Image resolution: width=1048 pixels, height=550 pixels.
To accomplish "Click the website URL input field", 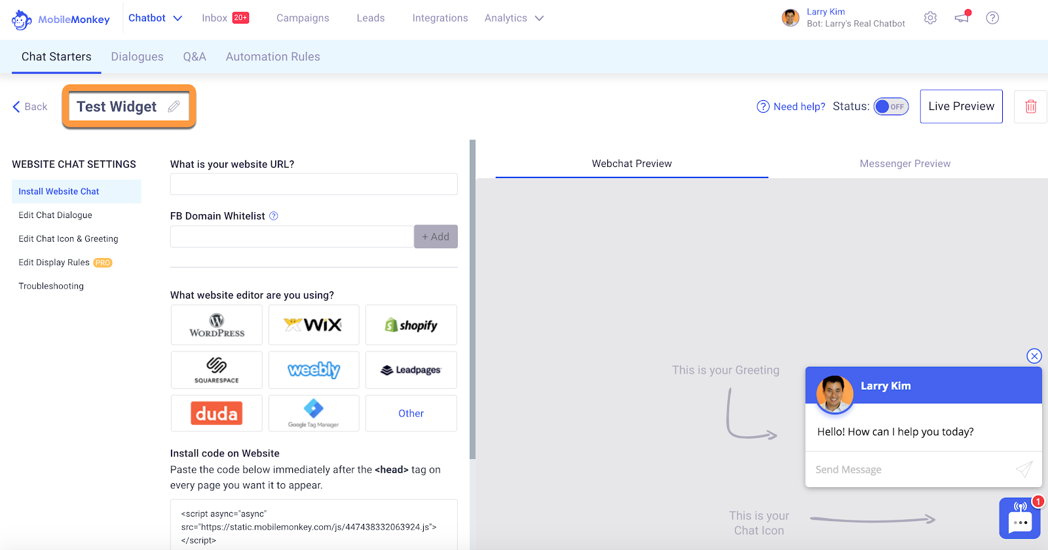I will point(314,184).
